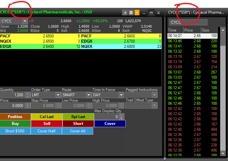The image size is (228, 161).
Task: Click the Low Price field
Action: pyautogui.click(x=74, y=105)
